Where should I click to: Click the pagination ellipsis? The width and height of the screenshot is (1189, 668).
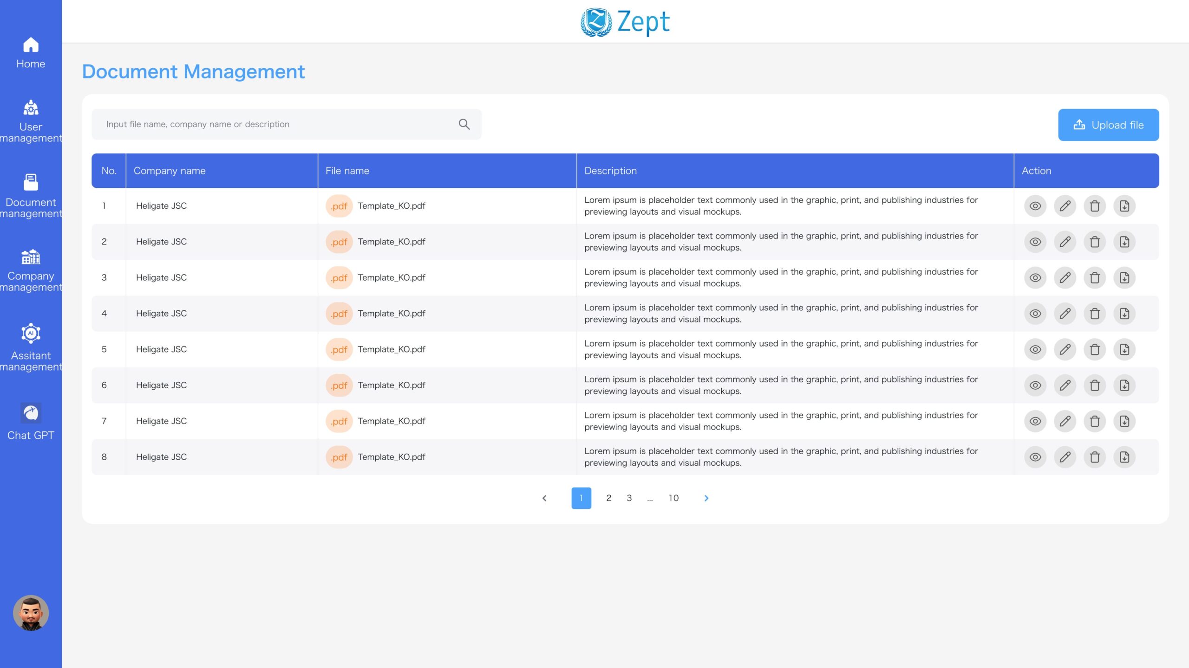pyautogui.click(x=650, y=499)
